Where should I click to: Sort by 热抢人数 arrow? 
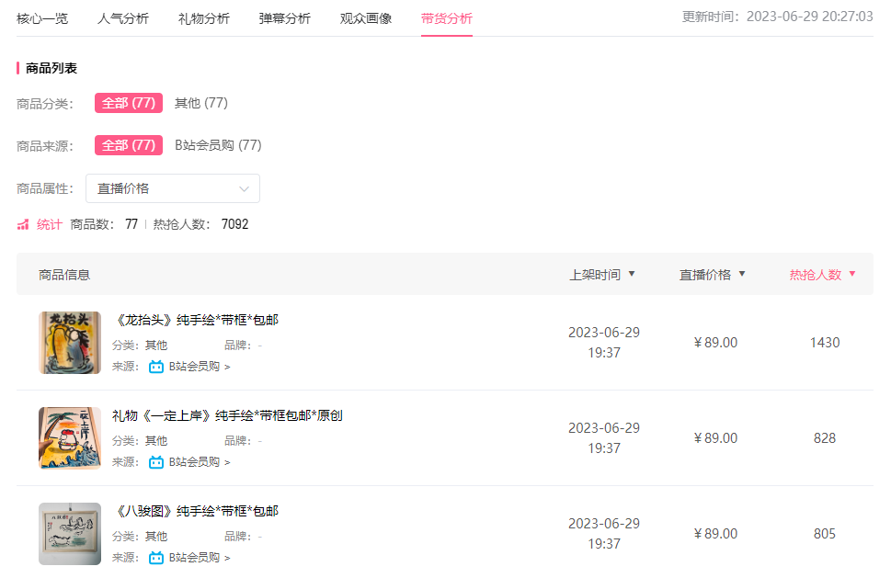point(851,274)
